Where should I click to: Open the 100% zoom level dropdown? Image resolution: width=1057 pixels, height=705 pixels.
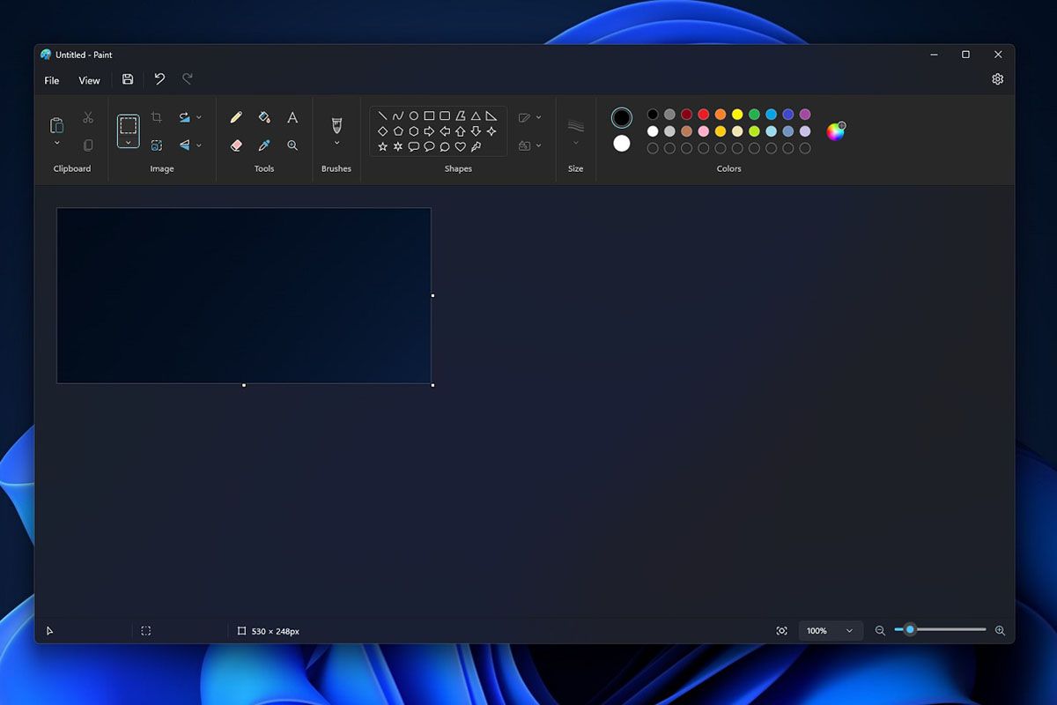(x=831, y=631)
